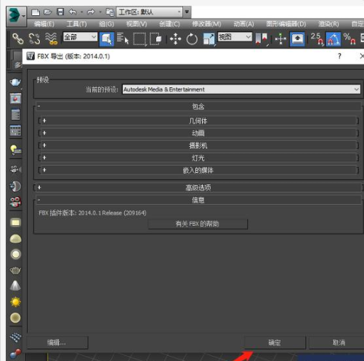This screenshot has height=361, width=364.
Task: Click the red camera icon in left sidebar
Action: (15, 202)
